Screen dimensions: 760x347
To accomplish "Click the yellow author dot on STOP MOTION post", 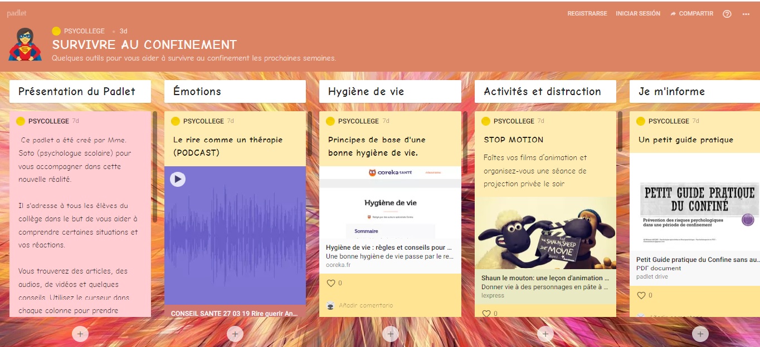I will (486, 121).
